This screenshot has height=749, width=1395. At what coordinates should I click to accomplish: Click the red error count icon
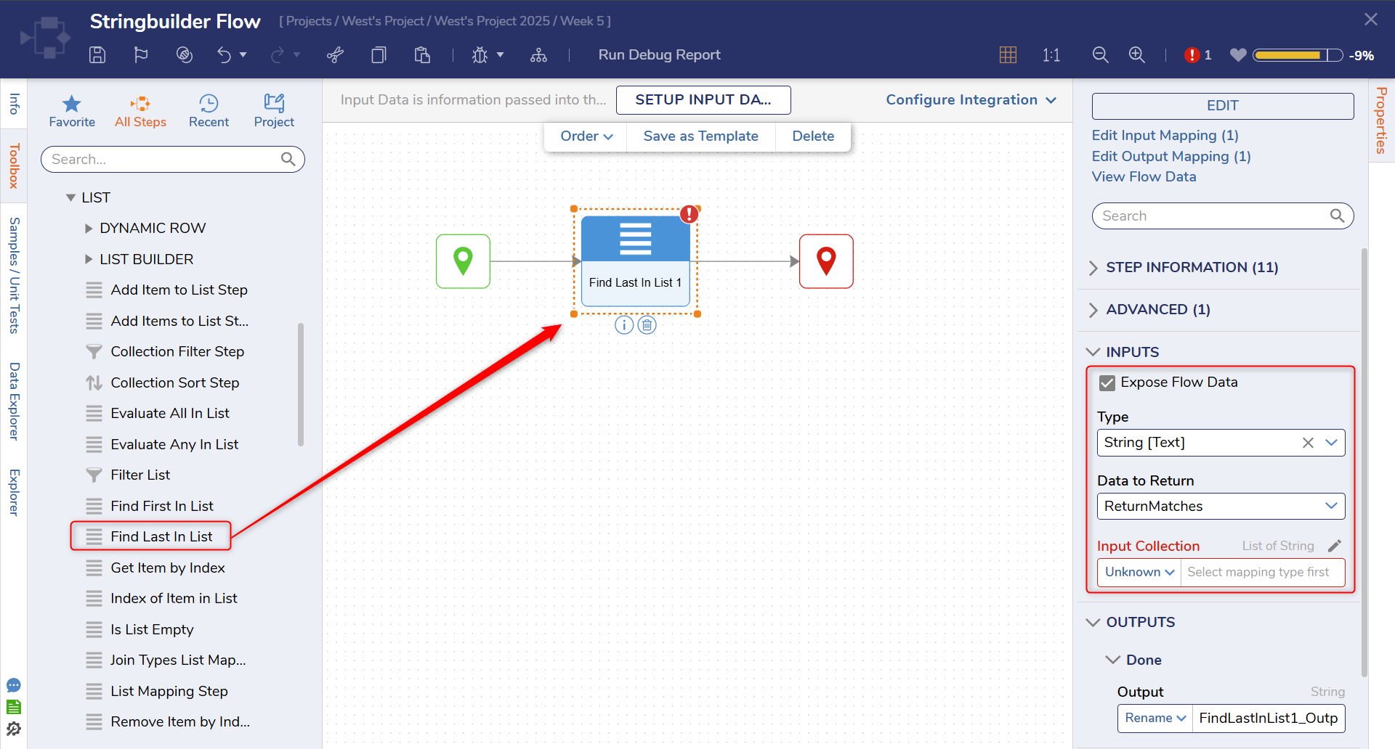1192,55
